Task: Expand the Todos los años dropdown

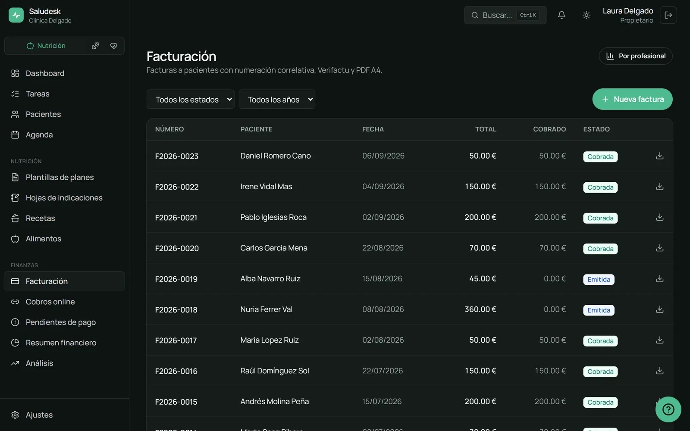Action: pos(277,100)
